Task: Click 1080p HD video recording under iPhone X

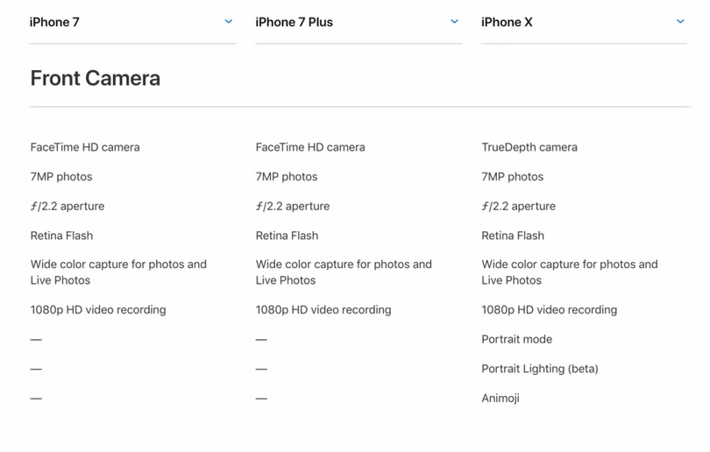Action: (549, 310)
